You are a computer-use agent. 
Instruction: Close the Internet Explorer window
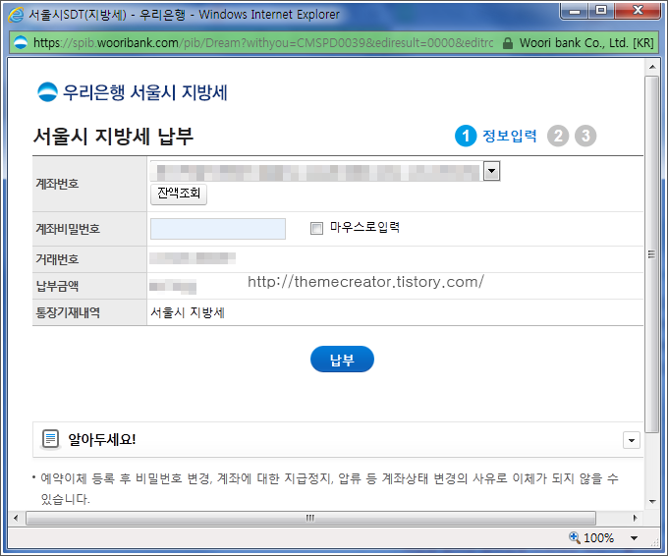point(638,11)
